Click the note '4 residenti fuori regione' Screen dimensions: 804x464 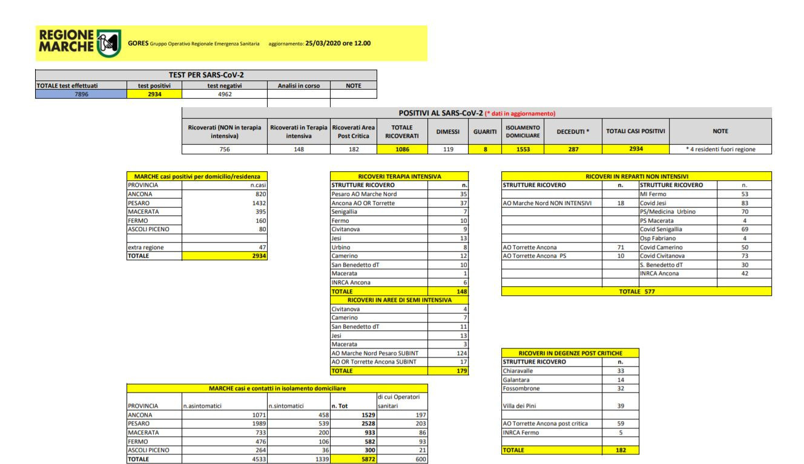point(720,149)
